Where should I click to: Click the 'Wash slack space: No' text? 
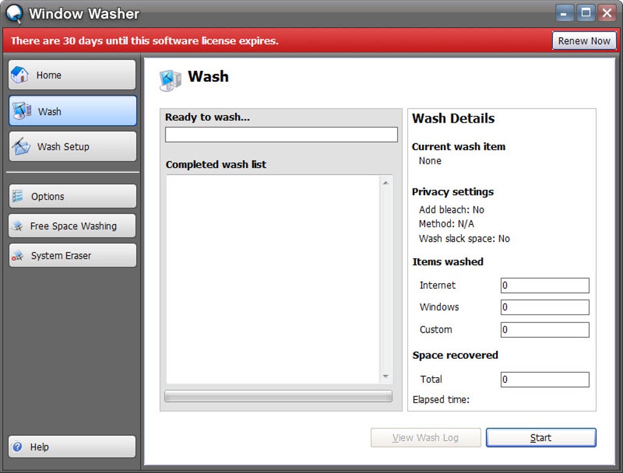464,239
